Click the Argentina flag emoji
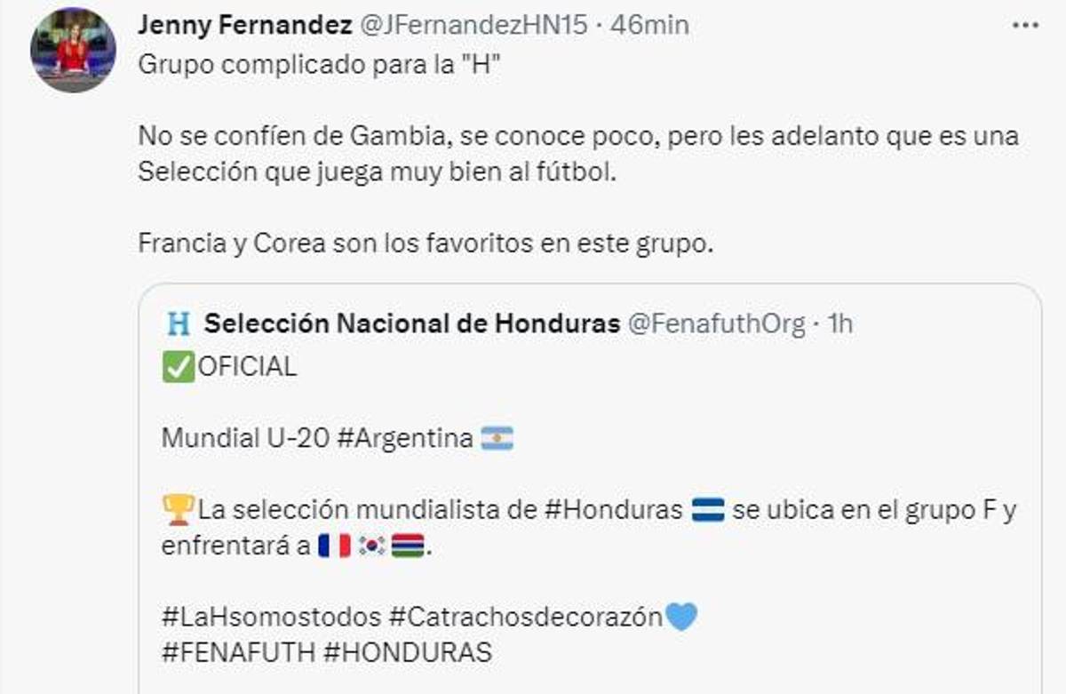The image size is (1066, 694). point(500,438)
